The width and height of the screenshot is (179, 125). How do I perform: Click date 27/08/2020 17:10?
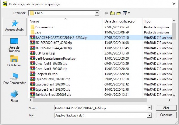tap(117, 38)
